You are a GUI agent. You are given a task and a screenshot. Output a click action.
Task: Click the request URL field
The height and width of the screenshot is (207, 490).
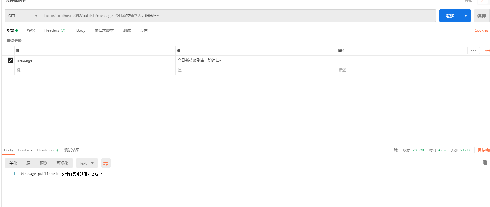point(238,16)
